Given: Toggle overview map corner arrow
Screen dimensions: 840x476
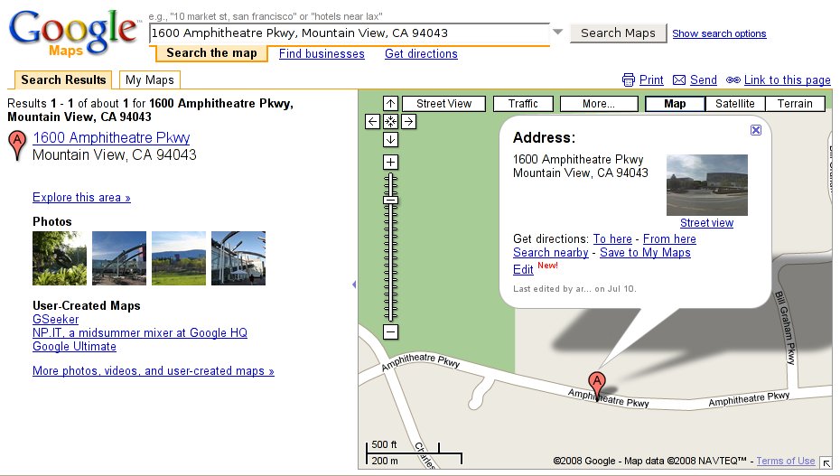Looking at the screenshot, I should click(826, 462).
